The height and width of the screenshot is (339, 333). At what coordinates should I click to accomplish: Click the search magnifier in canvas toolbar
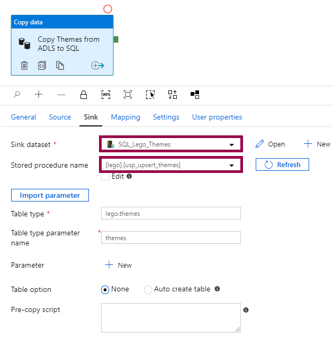tap(17, 95)
